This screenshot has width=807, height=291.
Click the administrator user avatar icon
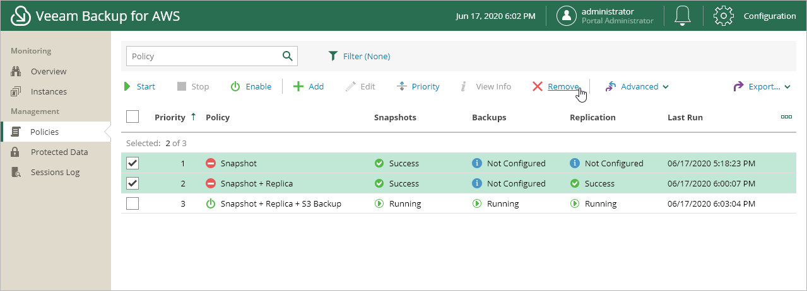coord(567,16)
